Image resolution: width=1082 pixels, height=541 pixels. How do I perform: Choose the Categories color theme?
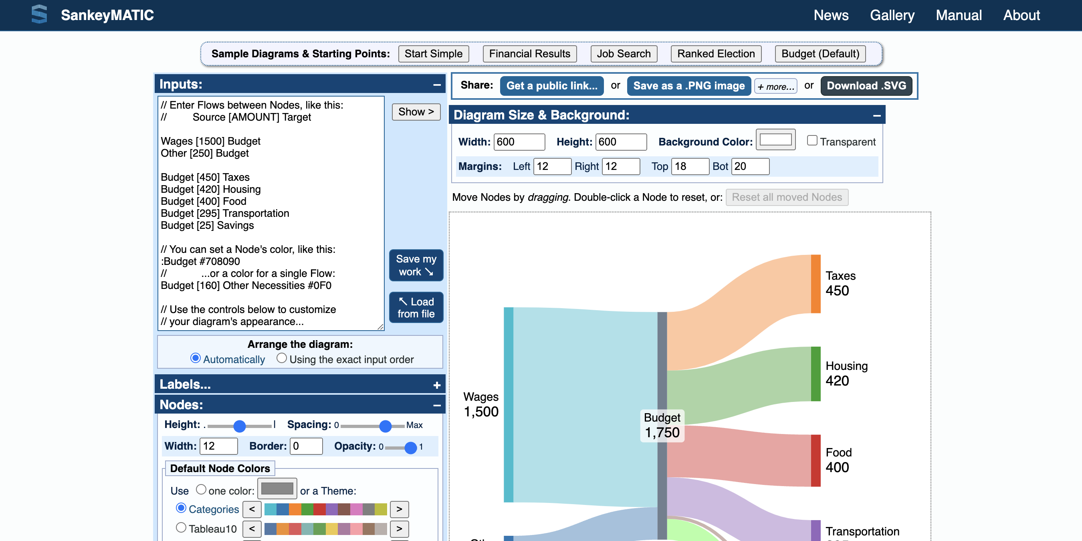pyautogui.click(x=181, y=508)
